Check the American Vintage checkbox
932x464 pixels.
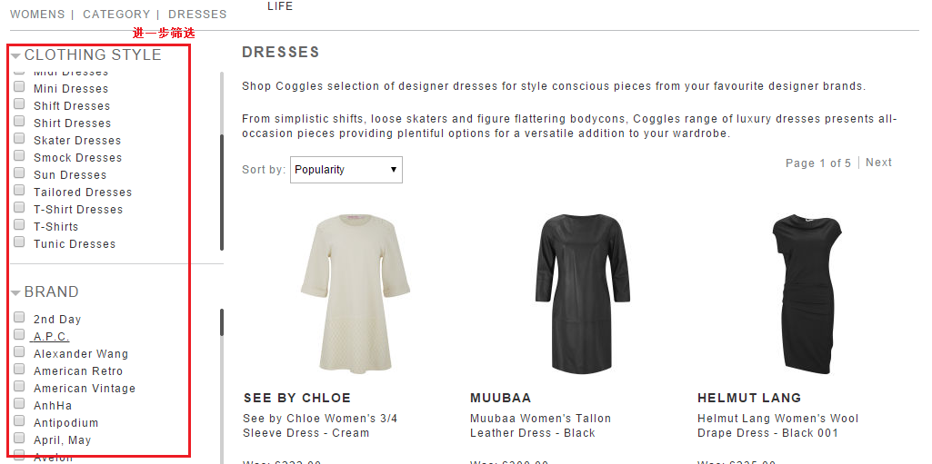(x=19, y=386)
